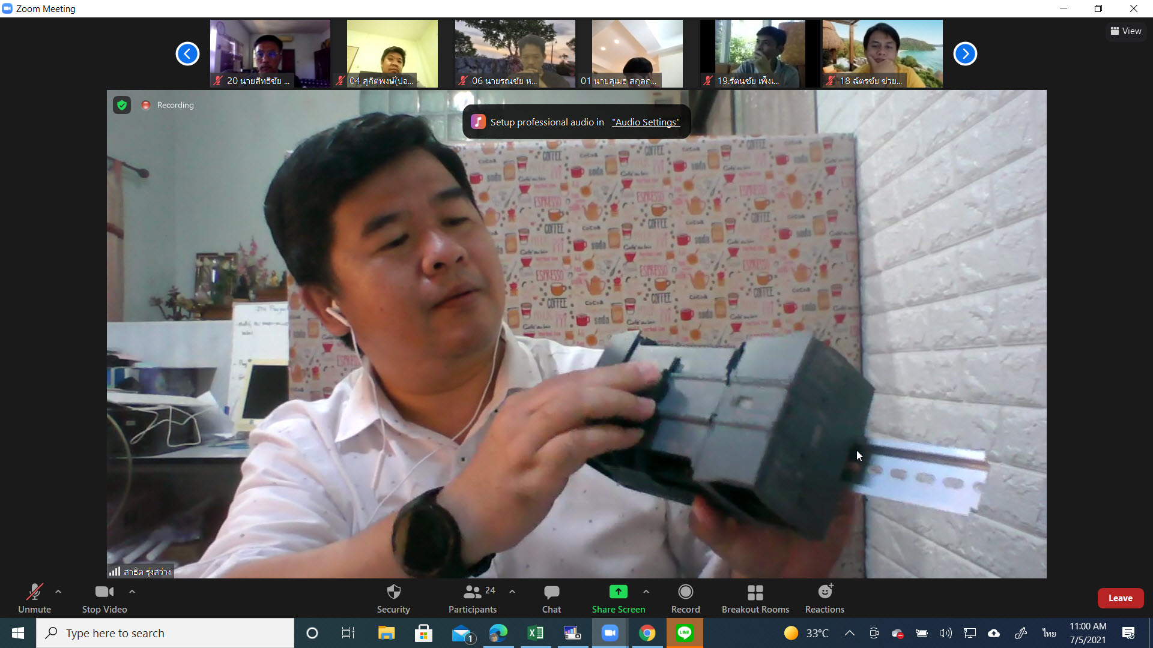Click the taskbar search box
Viewport: 1153px width, 648px height.
click(x=165, y=633)
